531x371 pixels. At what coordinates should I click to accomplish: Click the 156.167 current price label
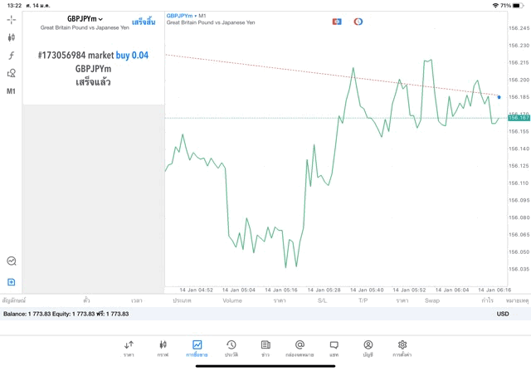coord(519,118)
